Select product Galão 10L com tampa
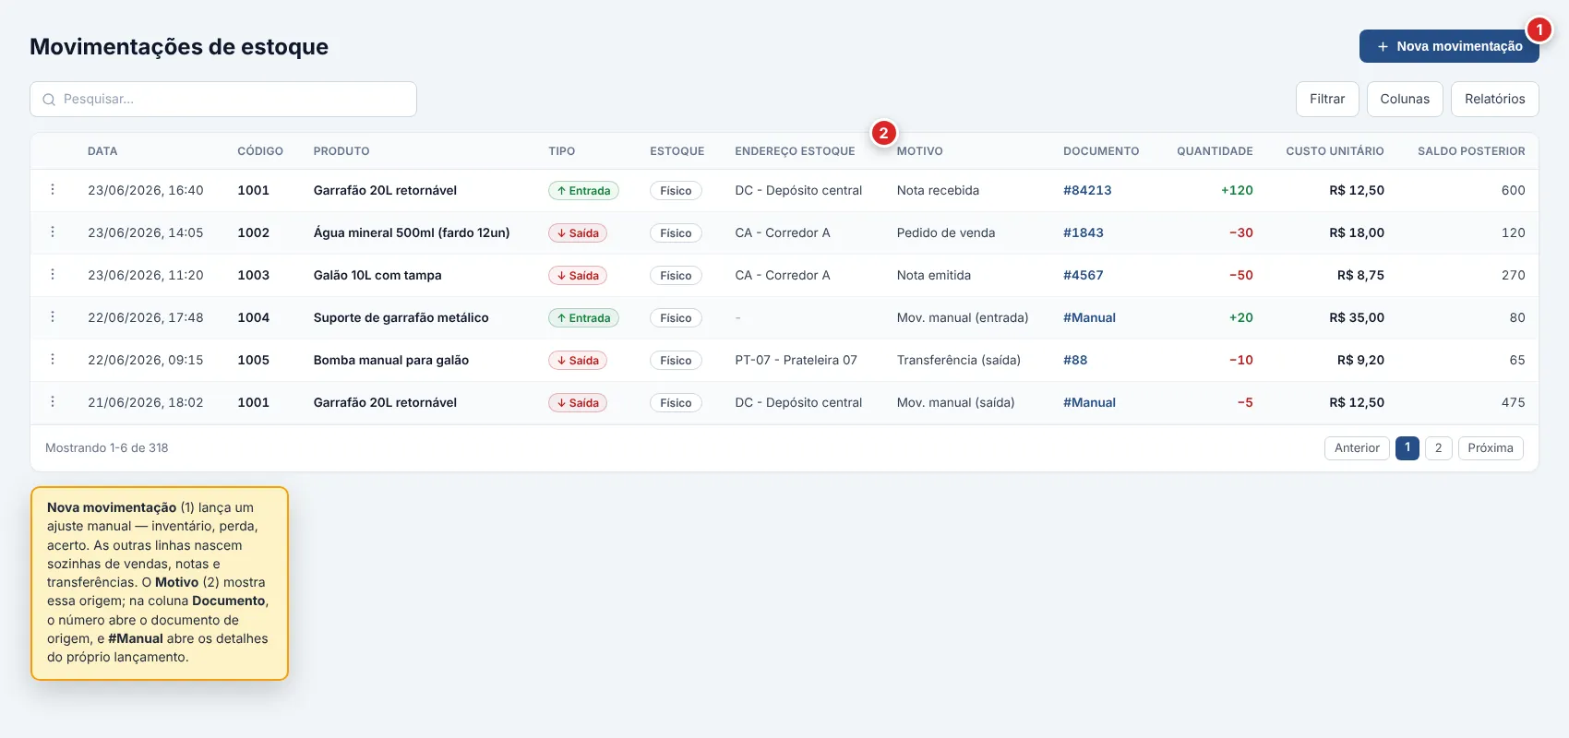The height and width of the screenshot is (738, 1569). [x=377, y=275]
